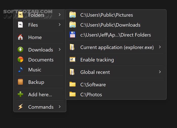Open c:\Users\Jeff\Ap...\Direct Folders path
Image resolution: width=177 pixels, height=128 pixels.
(116, 35)
